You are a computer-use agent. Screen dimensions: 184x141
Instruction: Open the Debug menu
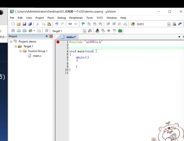(62, 18)
